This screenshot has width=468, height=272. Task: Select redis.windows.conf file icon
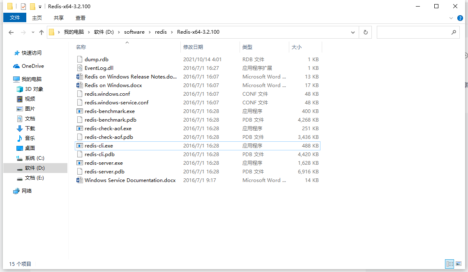pyautogui.click(x=79, y=94)
